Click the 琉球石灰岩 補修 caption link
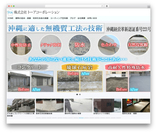Screen dimensions: 157x133 pos(129,114)
